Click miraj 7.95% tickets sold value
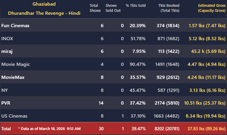 (139, 51)
